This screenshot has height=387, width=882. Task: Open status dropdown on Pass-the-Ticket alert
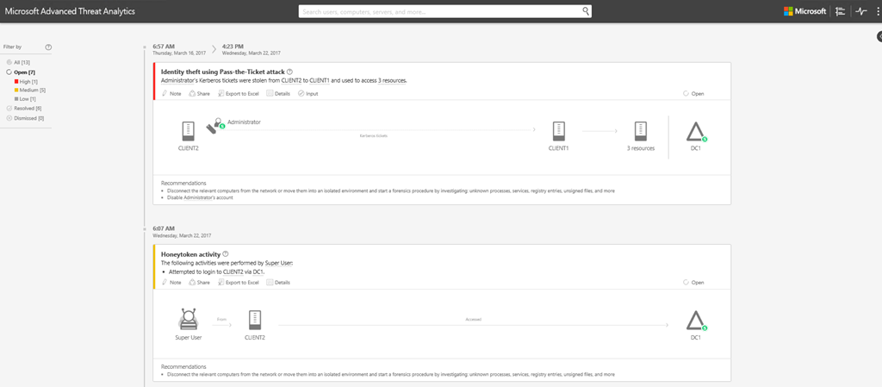693,93
